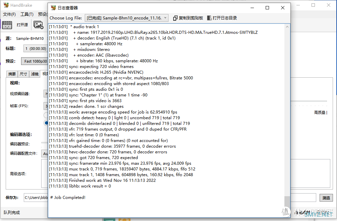Screen dimensions: 337x221
Task: Maximize the log viewer window
Action: point(267,8)
